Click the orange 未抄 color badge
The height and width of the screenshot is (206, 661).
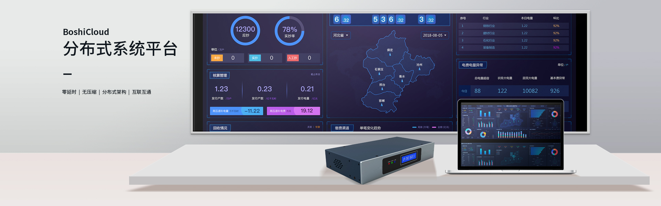pyautogui.click(x=217, y=58)
